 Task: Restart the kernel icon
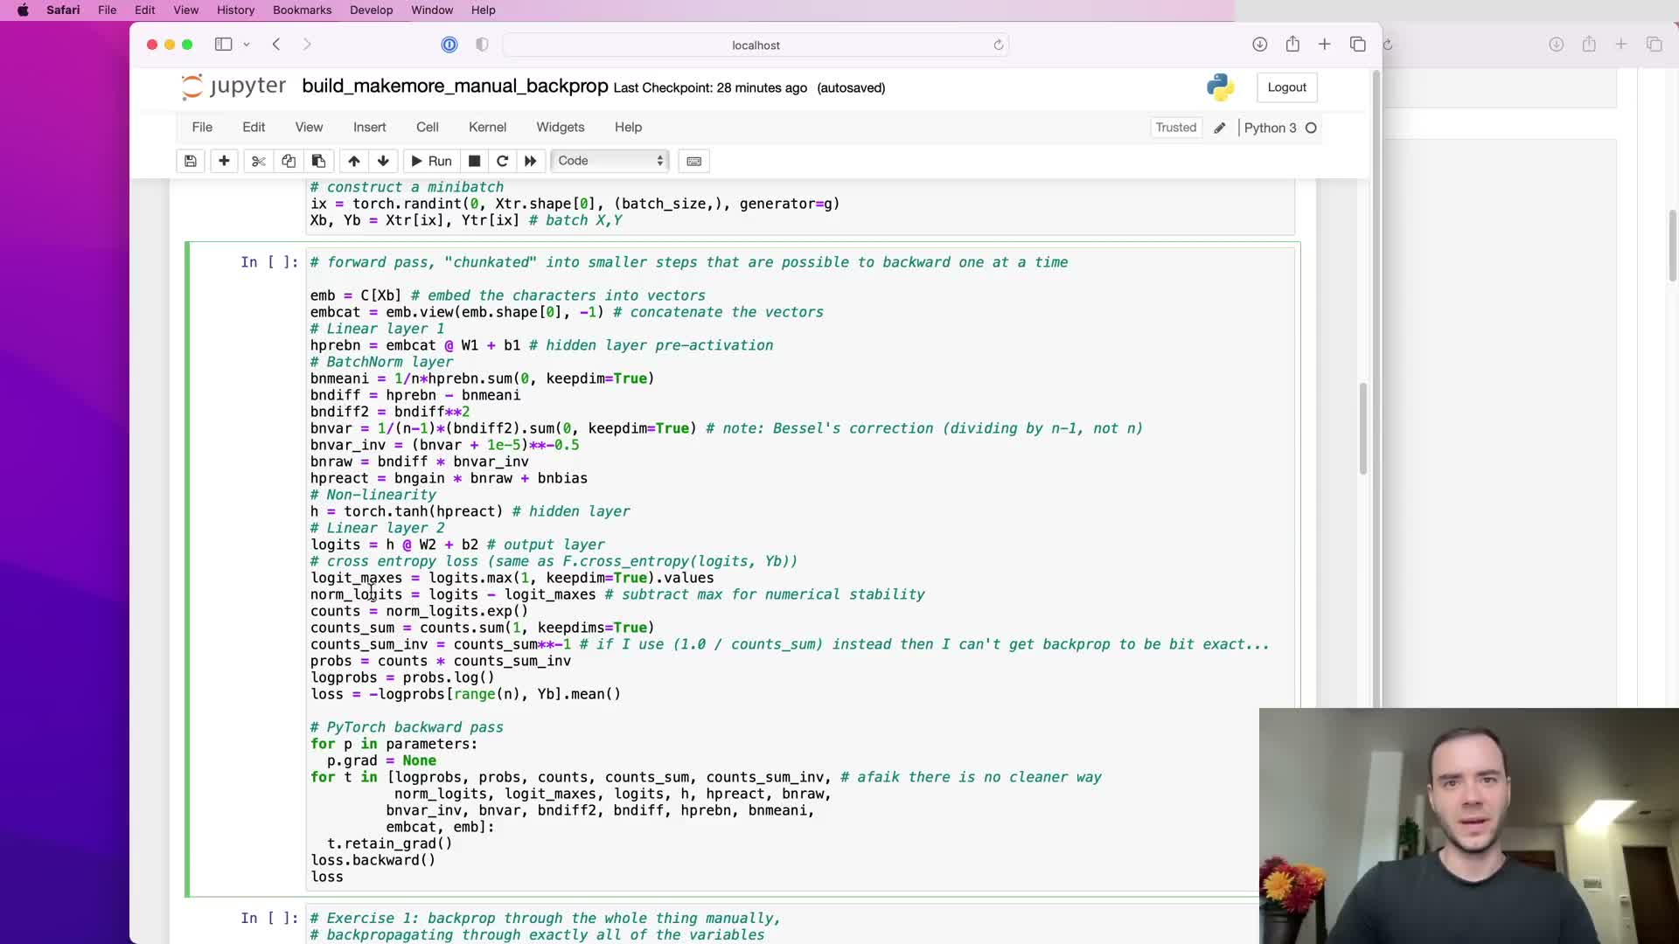coord(502,161)
